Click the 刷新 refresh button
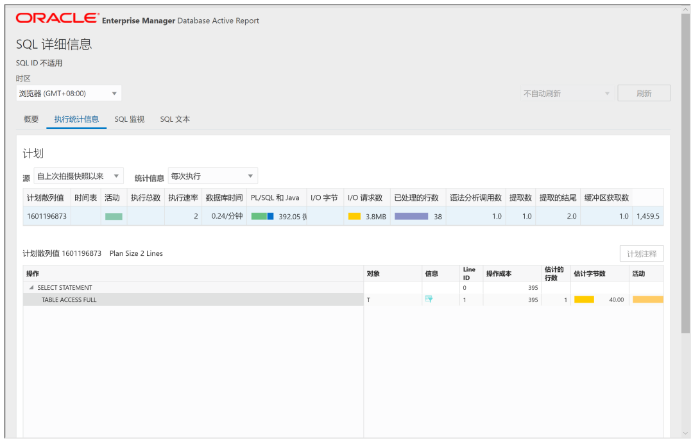Image resolution: width=693 pixels, height=445 pixels. pyautogui.click(x=644, y=94)
